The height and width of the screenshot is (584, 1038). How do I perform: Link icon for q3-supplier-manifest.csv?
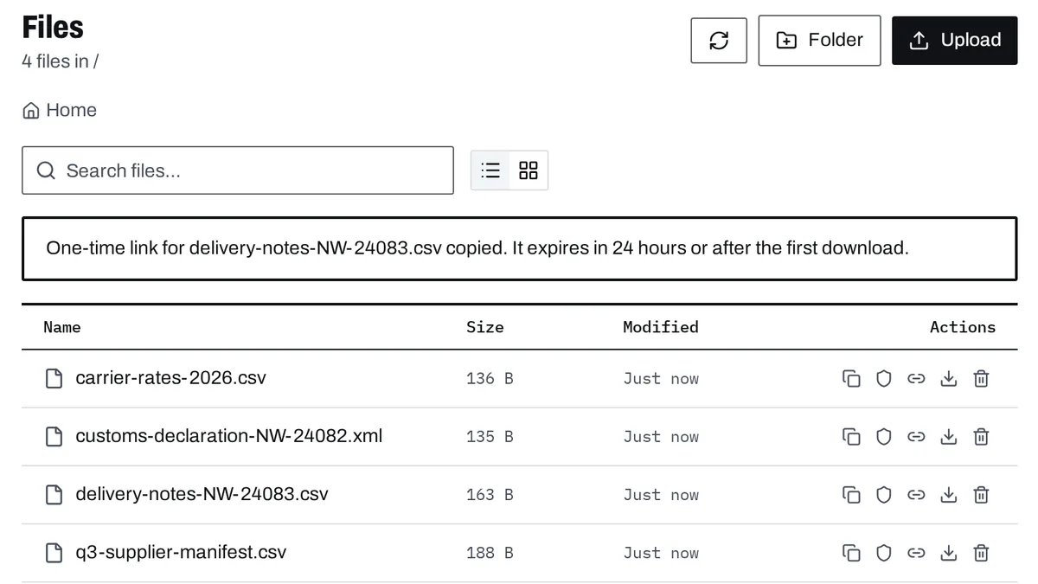pyautogui.click(x=916, y=552)
